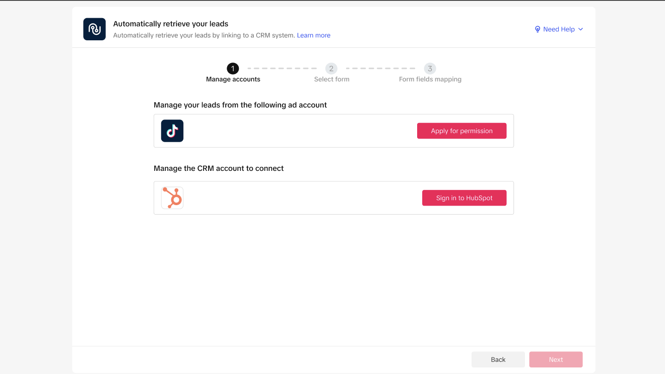Click the 'Automatically retrieve your leads' title

coord(171,24)
